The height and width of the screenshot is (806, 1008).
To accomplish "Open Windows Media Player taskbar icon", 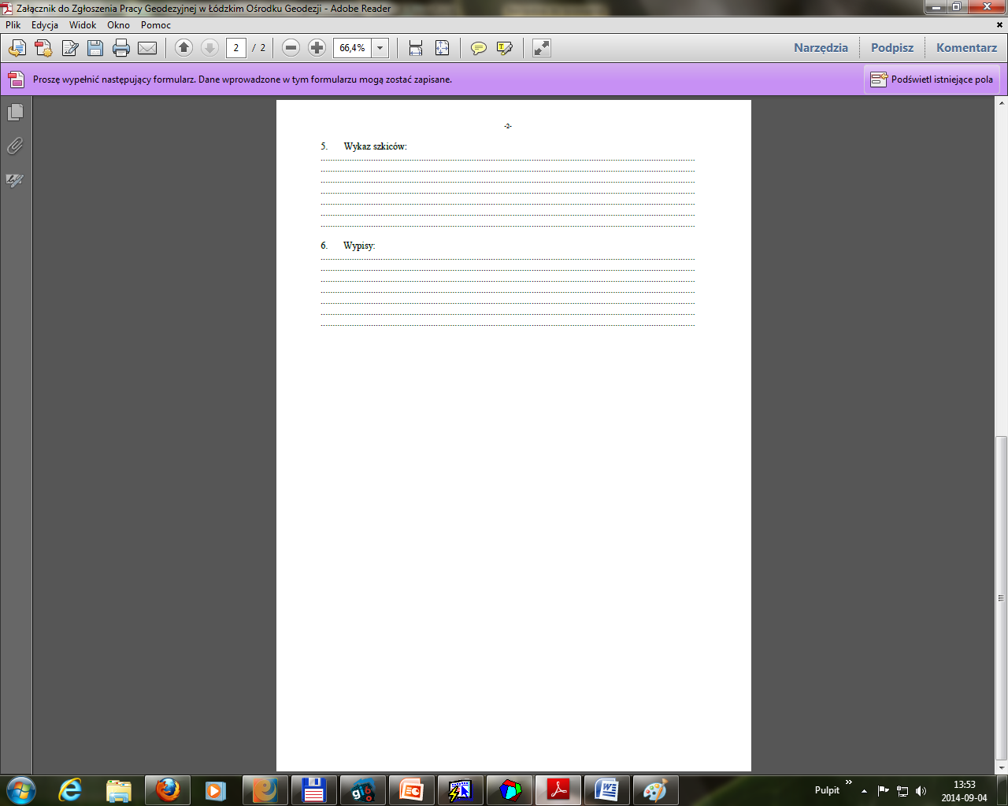I will (216, 789).
